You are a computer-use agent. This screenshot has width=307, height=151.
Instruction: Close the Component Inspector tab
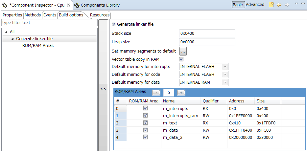point(69,5)
